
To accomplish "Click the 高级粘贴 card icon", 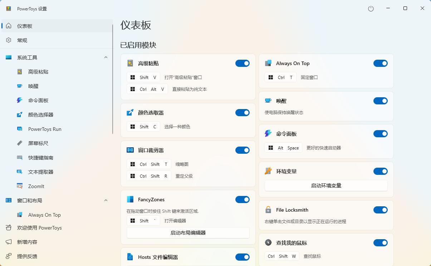I will (x=130, y=63).
